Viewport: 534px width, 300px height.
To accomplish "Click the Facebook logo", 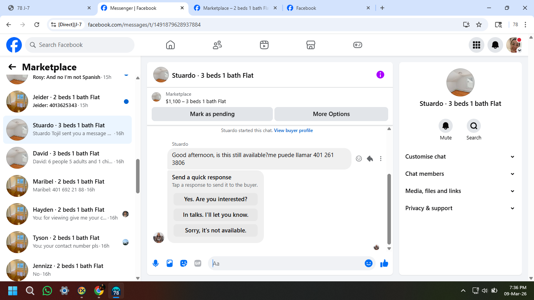I will (x=14, y=45).
